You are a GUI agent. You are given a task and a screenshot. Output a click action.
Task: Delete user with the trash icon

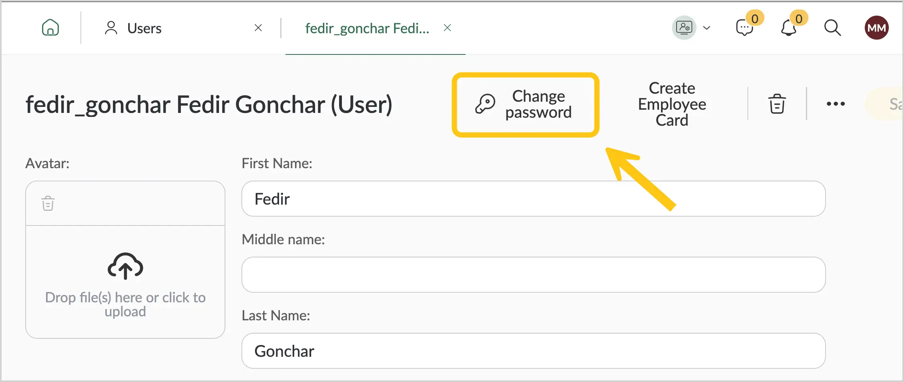pyautogui.click(x=777, y=104)
